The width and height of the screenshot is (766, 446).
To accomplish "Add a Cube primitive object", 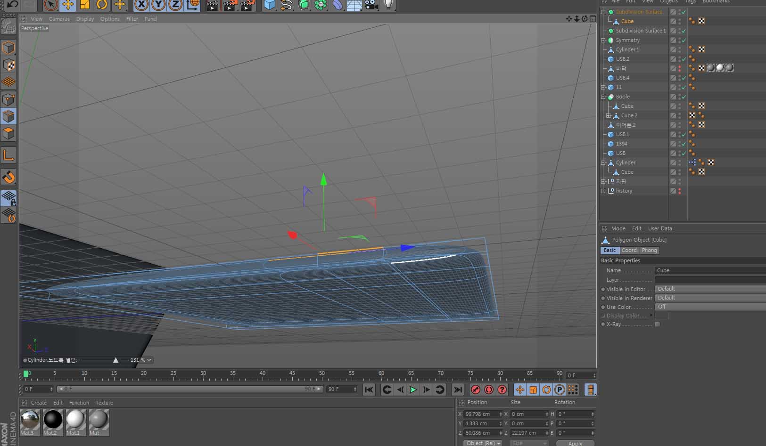I will point(269,5).
